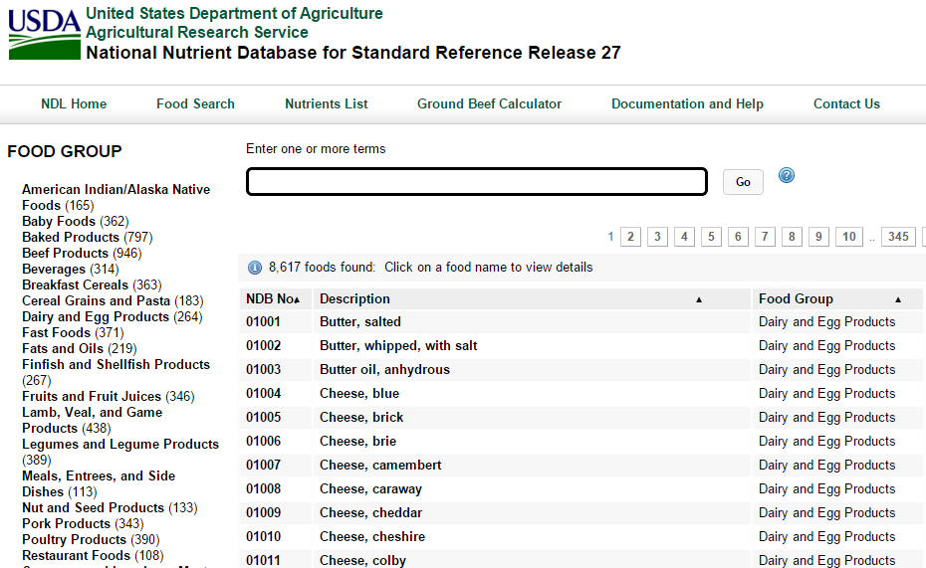Viewport: 926px width, 568px height.
Task: Go to Nutrients List page
Action: click(327, 103)
